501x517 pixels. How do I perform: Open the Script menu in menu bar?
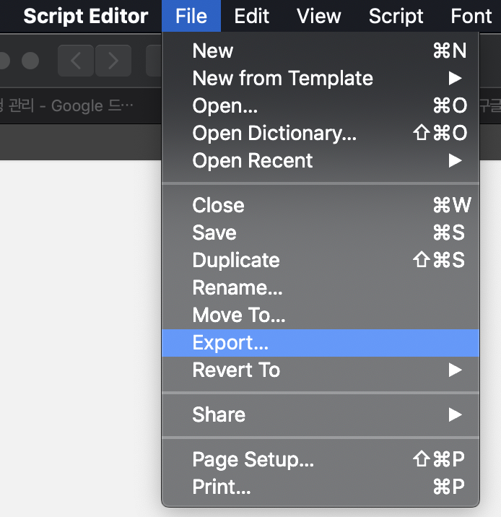pos(396,16)
